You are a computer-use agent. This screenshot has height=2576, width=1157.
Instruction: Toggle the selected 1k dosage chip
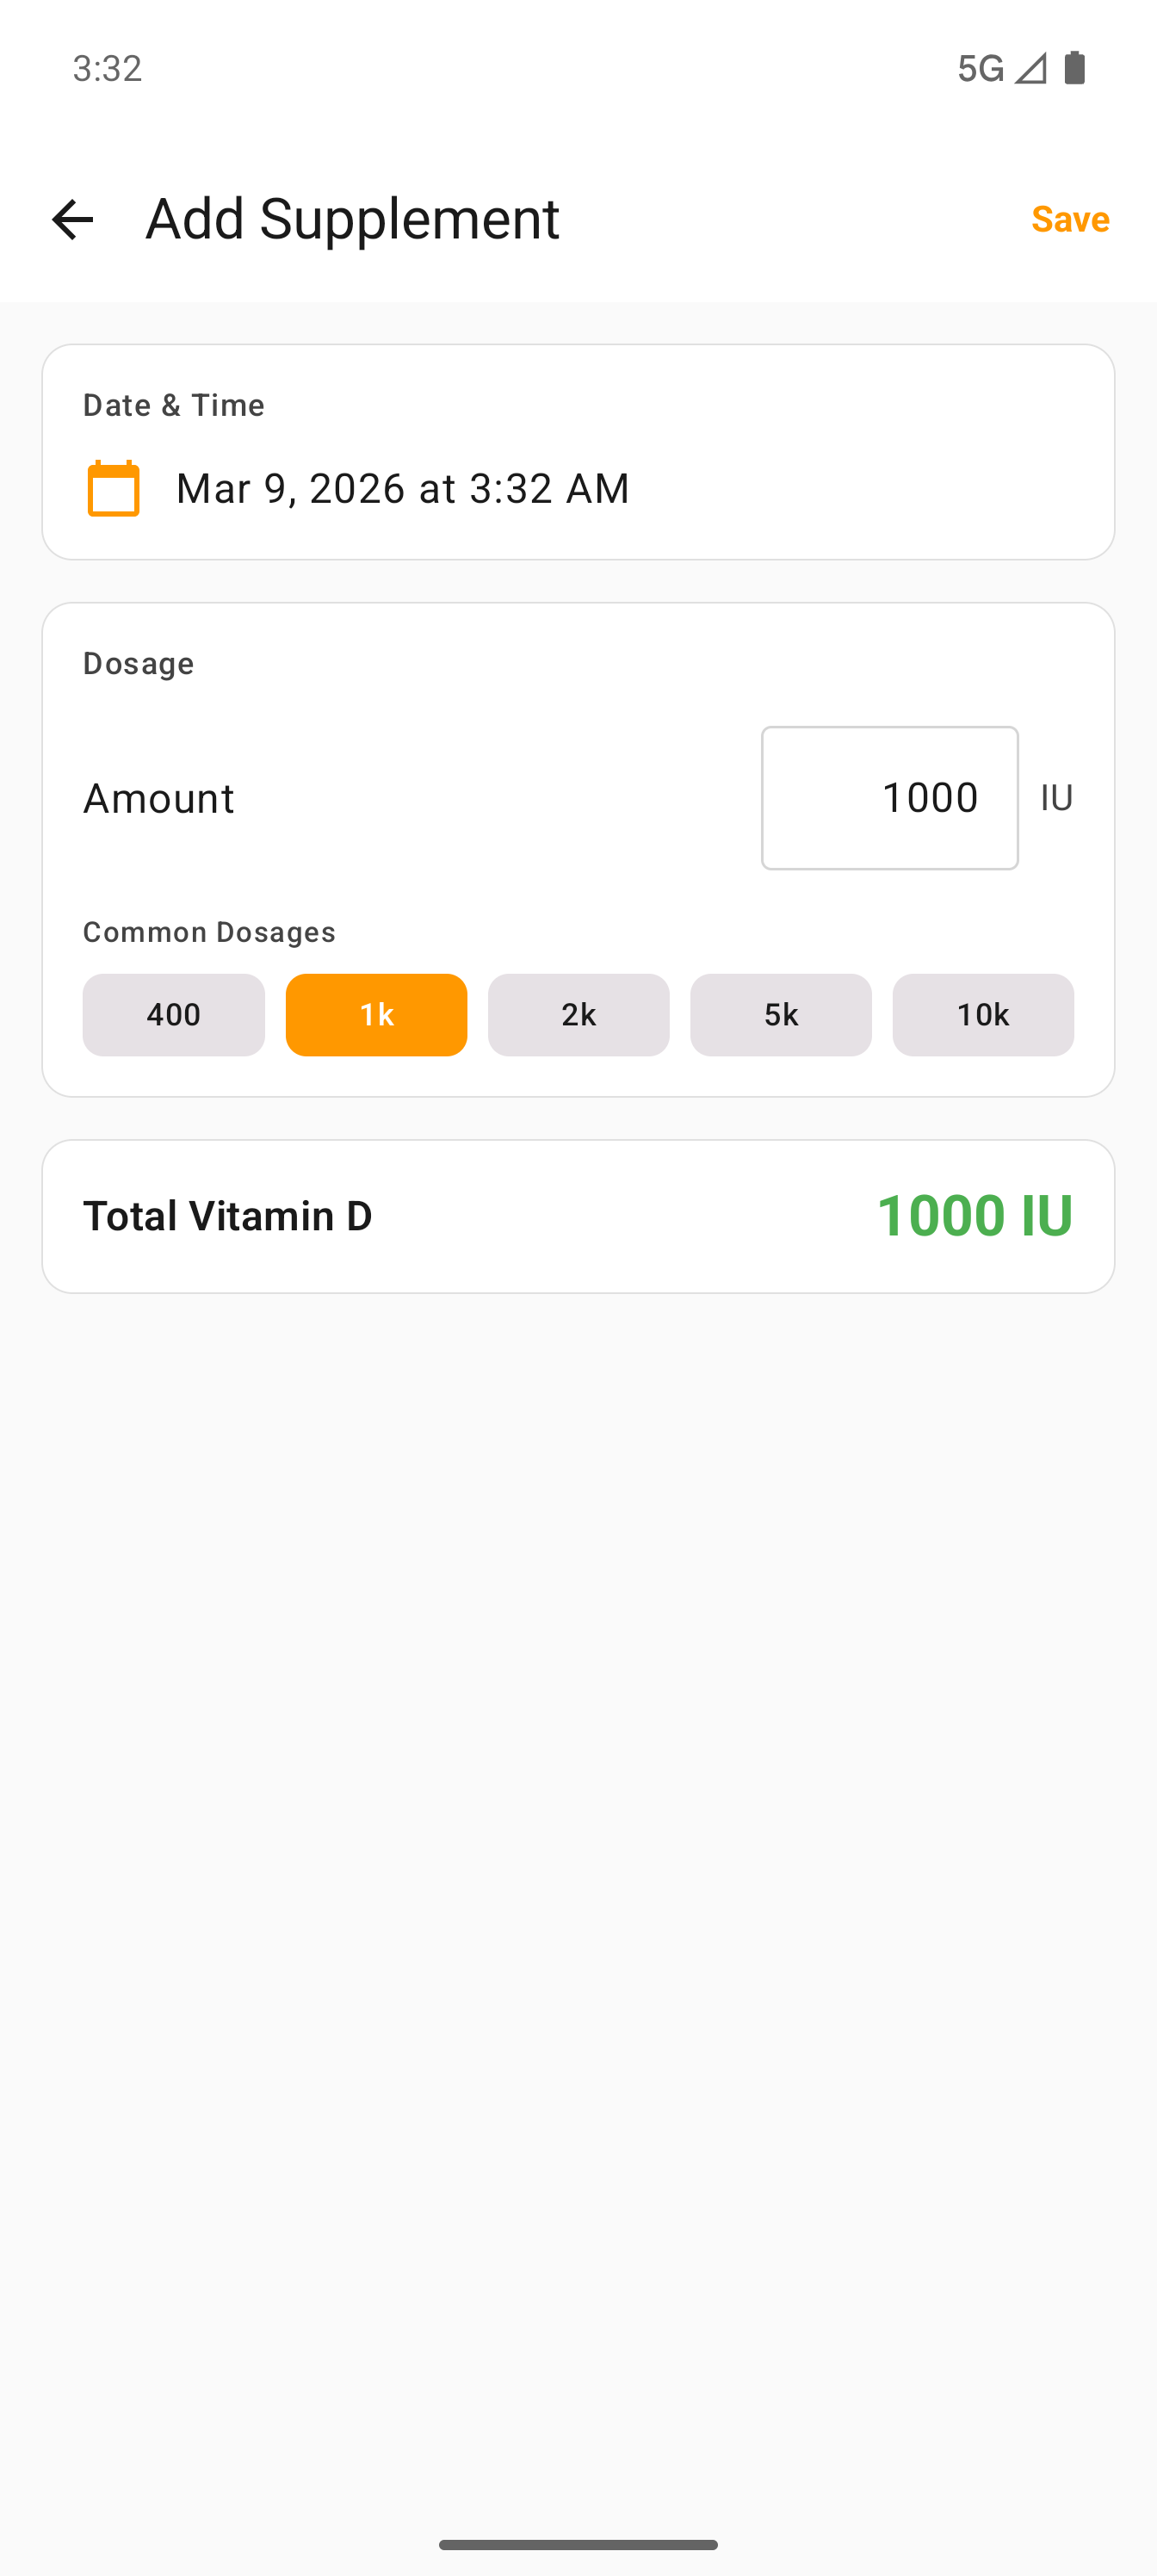point(376,1015)
